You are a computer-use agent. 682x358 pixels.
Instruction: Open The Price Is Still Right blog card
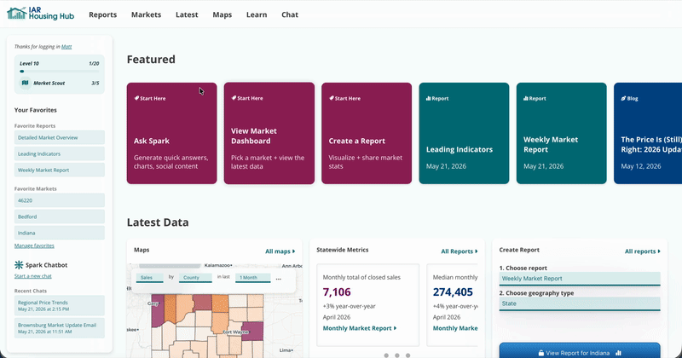[x=648, y=133]
